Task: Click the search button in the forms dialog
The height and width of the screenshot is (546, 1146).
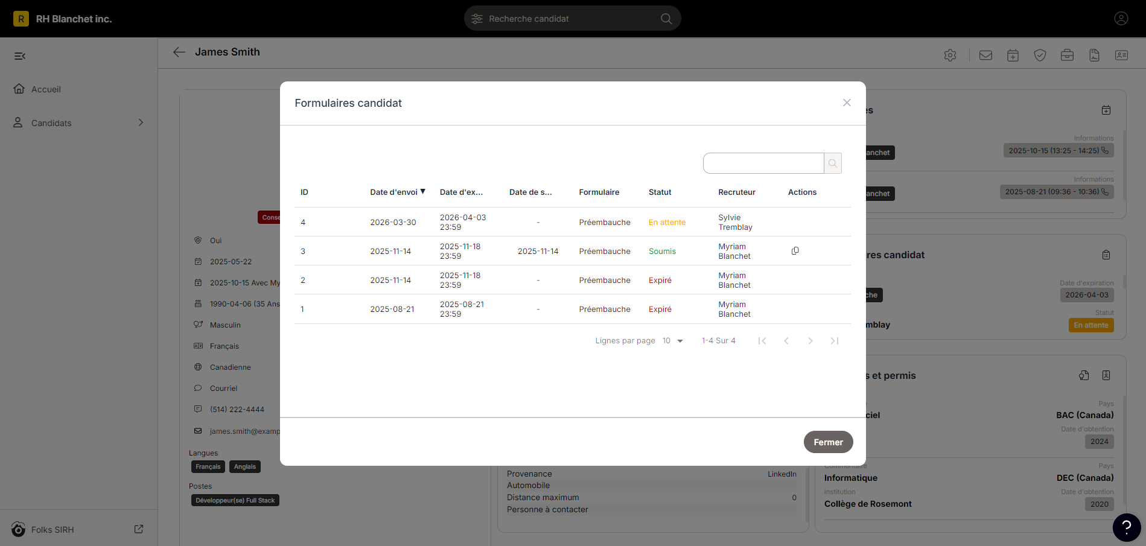Action: click(x=833, y=163)
